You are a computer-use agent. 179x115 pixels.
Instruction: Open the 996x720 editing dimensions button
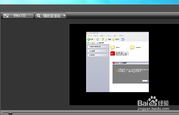coord(18,16)
